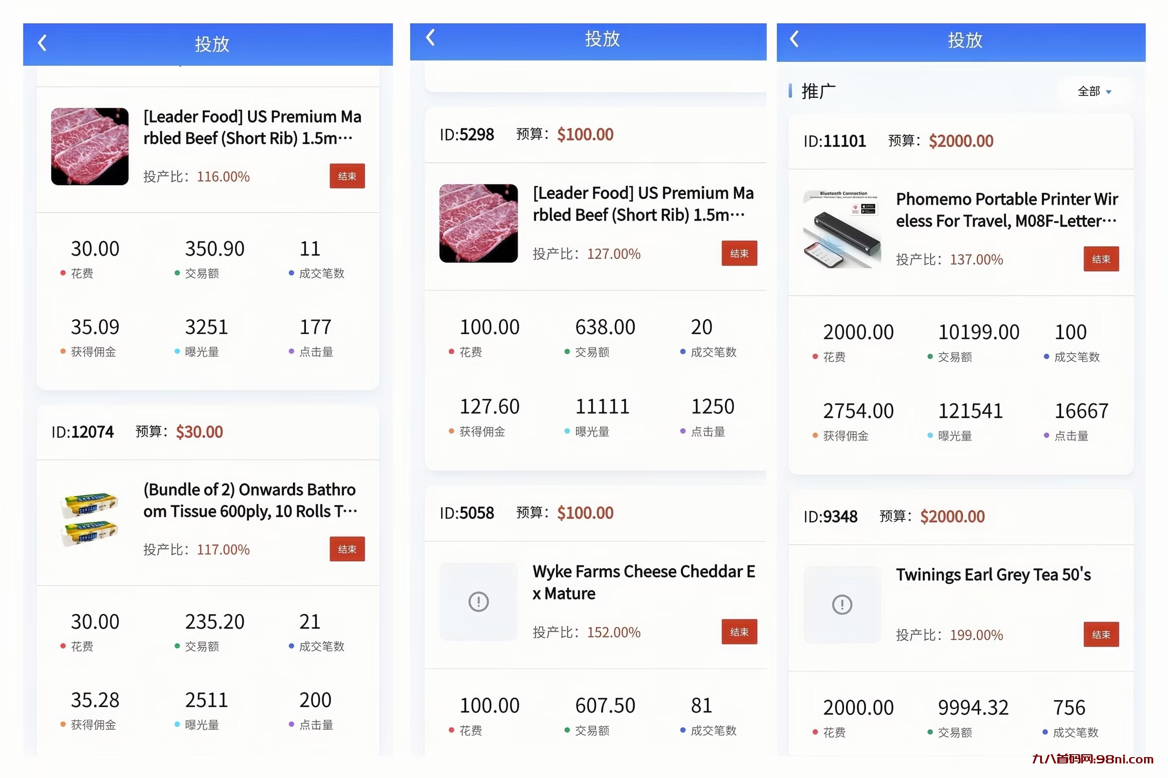End the Phomemo Portable Printer campaign
Viewport: 1168px width, 778px height.
click(x=1100, y=259)
